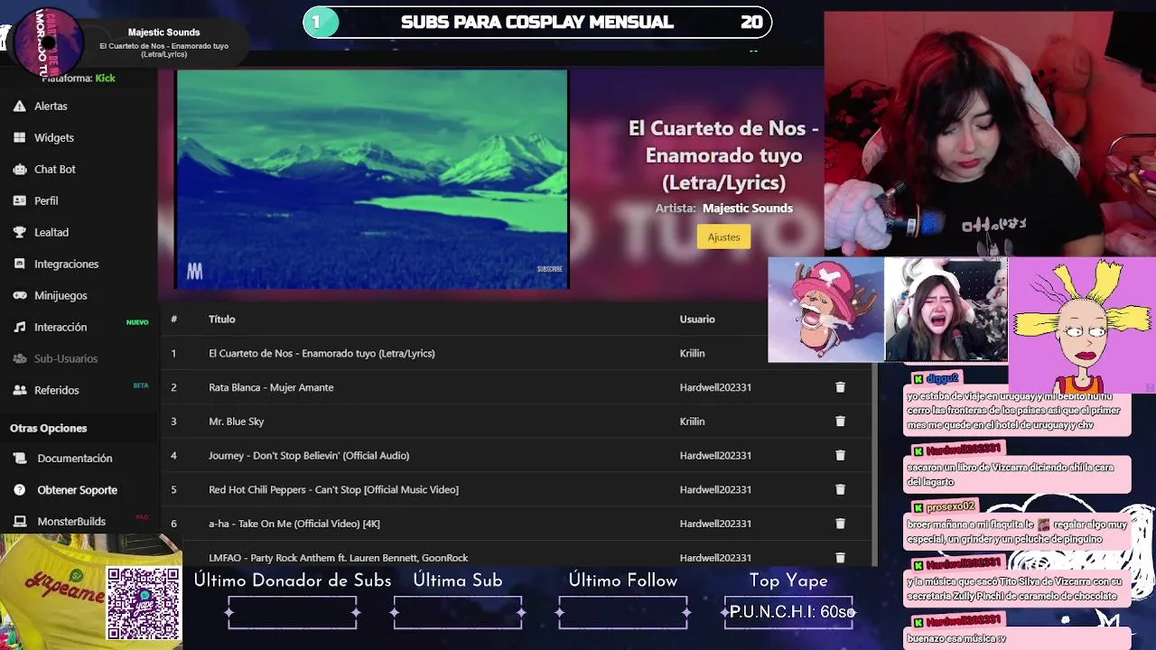The width and height of the screenshot is (1156, 650).
Task: Click the Referidos people icon
Action: tap(19, 390)
